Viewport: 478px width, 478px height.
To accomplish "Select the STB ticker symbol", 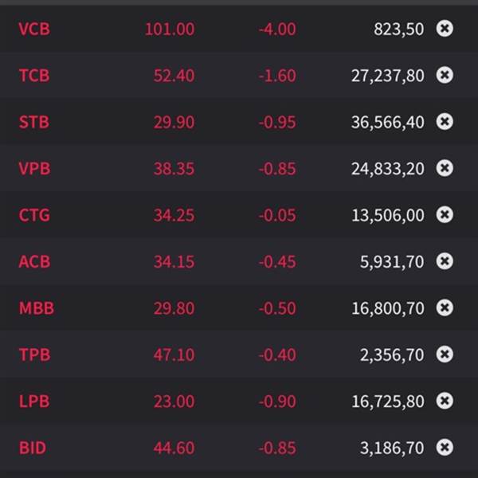I will coord(34,122).
